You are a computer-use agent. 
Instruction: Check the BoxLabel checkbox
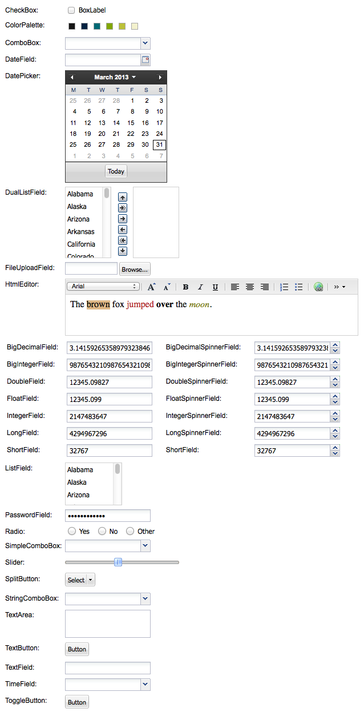click(x=71, y=10)
